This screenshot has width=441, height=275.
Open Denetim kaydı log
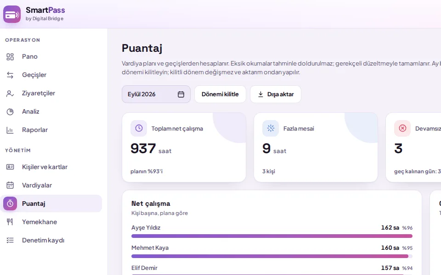(51, 240)
